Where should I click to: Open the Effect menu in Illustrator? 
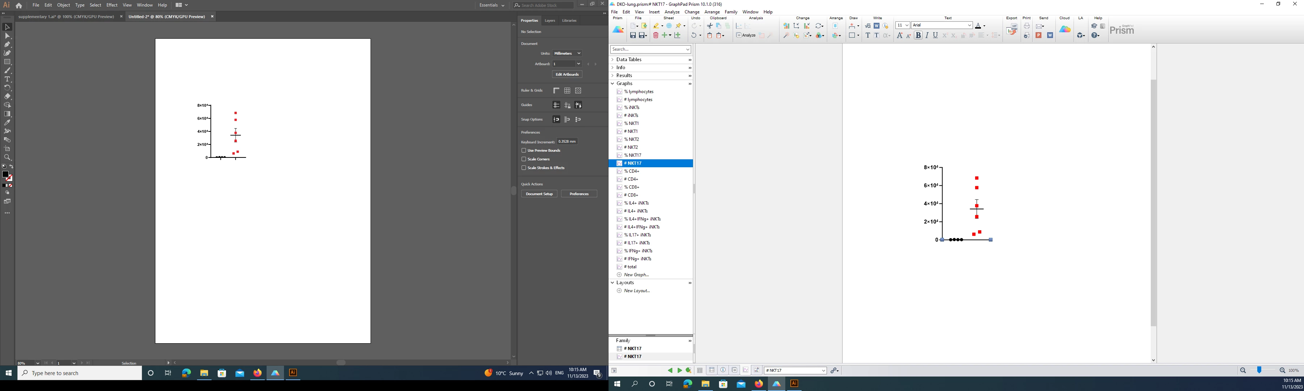click(x=112, y=5)
